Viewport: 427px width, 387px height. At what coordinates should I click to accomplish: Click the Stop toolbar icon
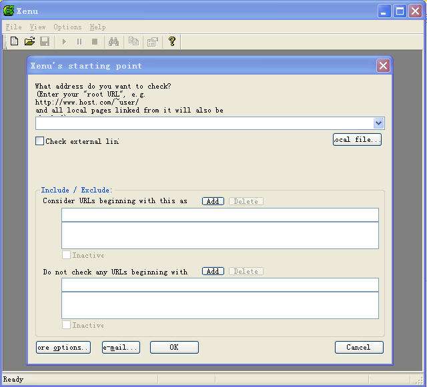(95, 42)
